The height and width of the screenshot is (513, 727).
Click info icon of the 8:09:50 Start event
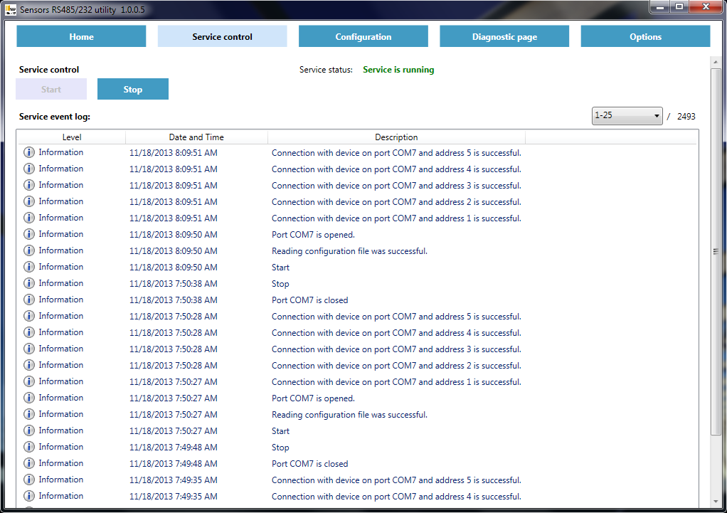point(28,267)
